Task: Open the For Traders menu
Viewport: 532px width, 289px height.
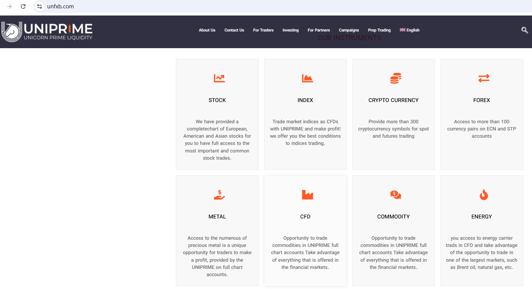Action: tap(263, 30)
